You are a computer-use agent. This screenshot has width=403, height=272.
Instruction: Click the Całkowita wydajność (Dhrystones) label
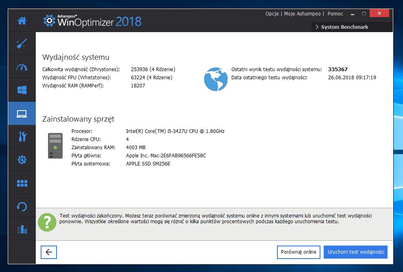pyautogui.click(x=81, y=70)
